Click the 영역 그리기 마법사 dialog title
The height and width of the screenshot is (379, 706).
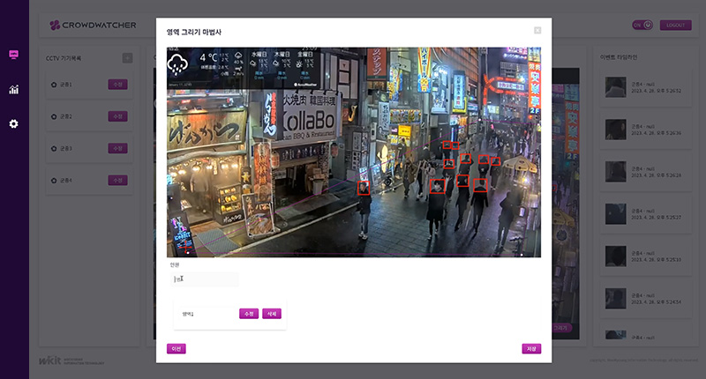coord(194,33)
